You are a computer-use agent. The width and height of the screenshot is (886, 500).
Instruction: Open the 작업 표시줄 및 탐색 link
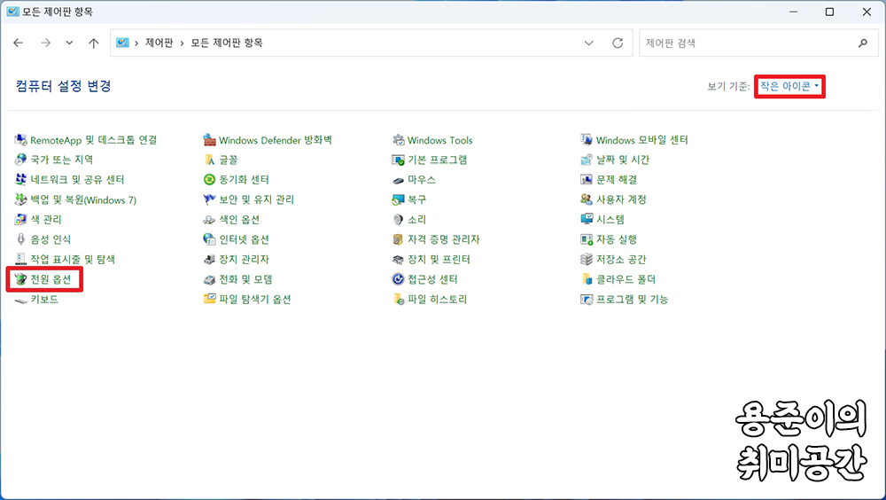pyautogui.click(x=73, y=259)
